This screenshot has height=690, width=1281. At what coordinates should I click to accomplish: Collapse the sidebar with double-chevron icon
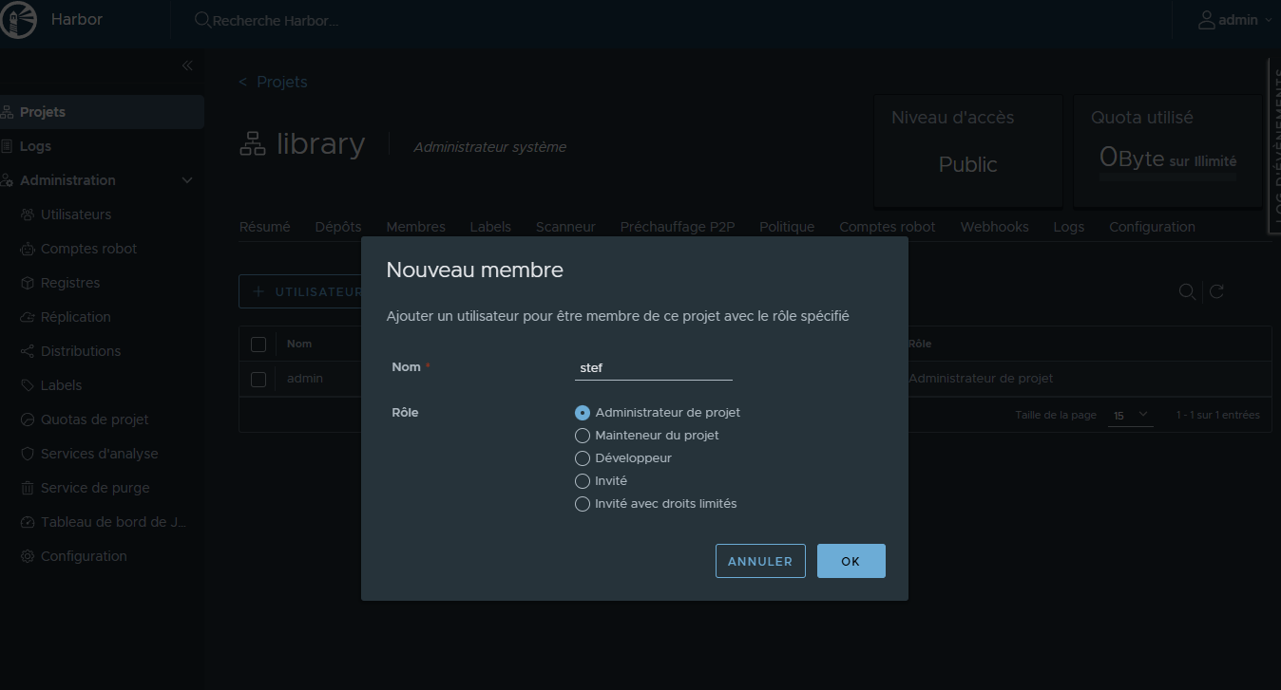click(x=187, y=65)
